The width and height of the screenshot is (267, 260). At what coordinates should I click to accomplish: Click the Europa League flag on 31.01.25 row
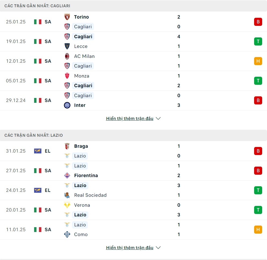(38, 151)
